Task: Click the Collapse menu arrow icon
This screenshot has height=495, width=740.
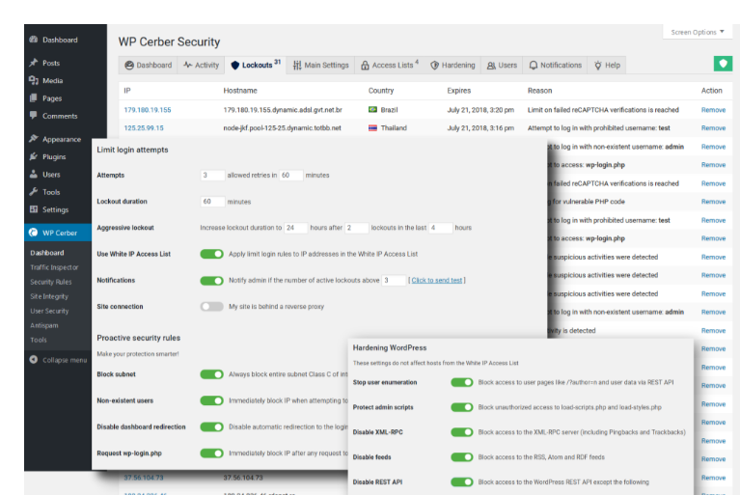Action: click(x=34, y=360)
